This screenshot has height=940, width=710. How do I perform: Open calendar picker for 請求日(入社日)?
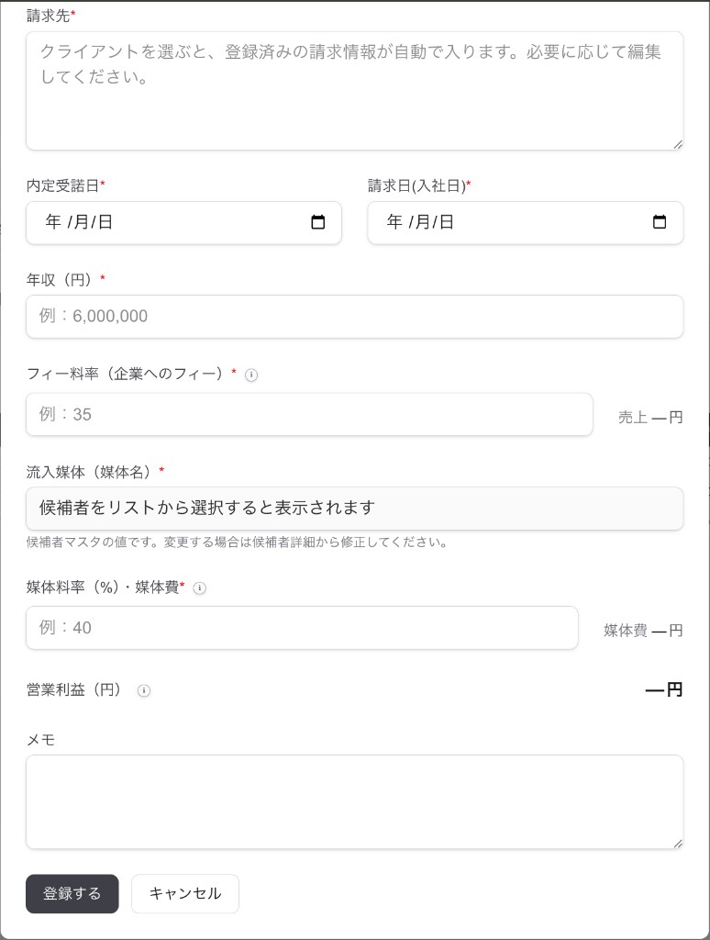(659, 222)
